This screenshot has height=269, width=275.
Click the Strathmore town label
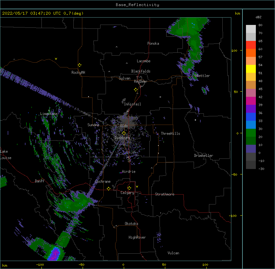point(165,194)
